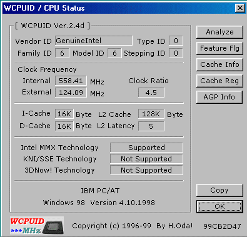The image size is (247, 237).
Task: Click the "[ WCPUID Ver.2.4d ]" group label
Action: tap(53, 26)
